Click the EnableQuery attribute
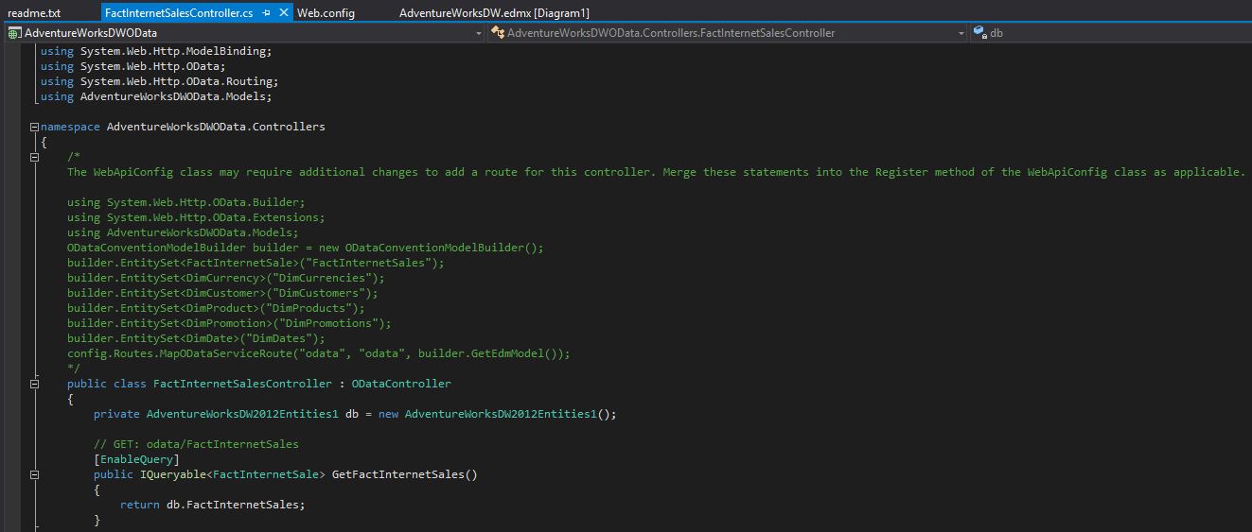 136,459
